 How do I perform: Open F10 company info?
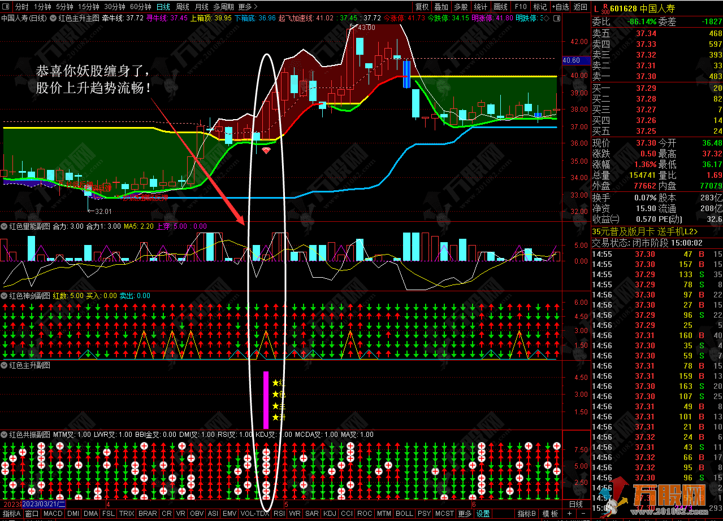[520, 7]
